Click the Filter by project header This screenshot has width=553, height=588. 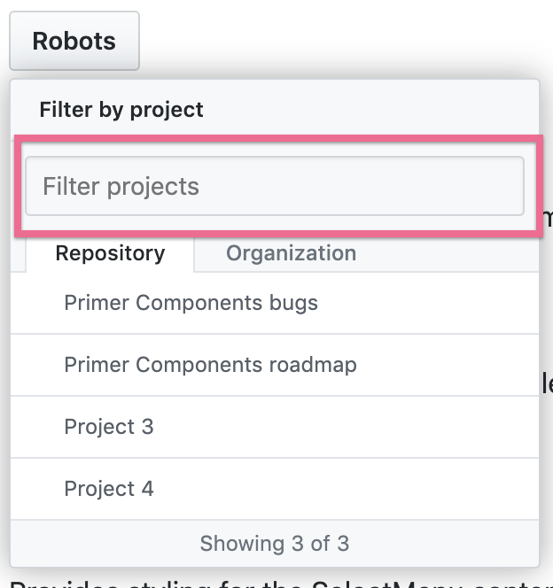click(121, 110)
